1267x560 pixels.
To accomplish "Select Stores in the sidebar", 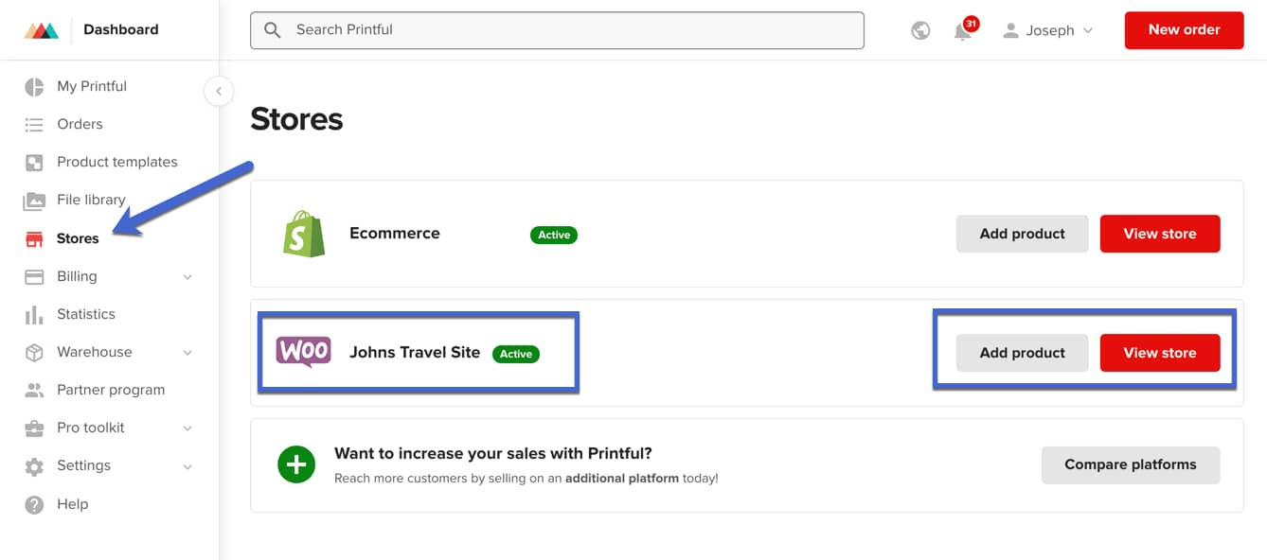I will coord(78,238).
